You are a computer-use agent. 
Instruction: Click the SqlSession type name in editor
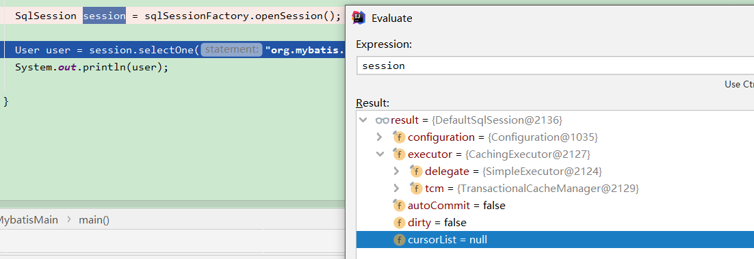coord(46,16)
